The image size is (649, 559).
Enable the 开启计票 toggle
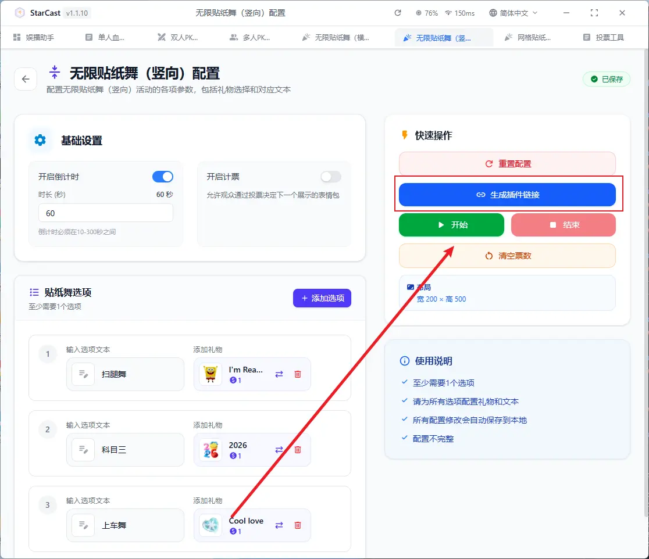331,177
